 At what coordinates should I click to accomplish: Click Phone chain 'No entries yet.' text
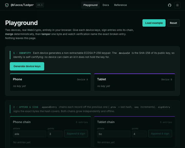22,142
